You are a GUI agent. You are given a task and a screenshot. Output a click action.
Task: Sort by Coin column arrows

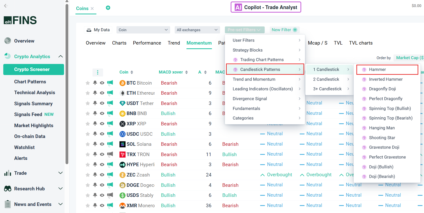coord(132,72)
